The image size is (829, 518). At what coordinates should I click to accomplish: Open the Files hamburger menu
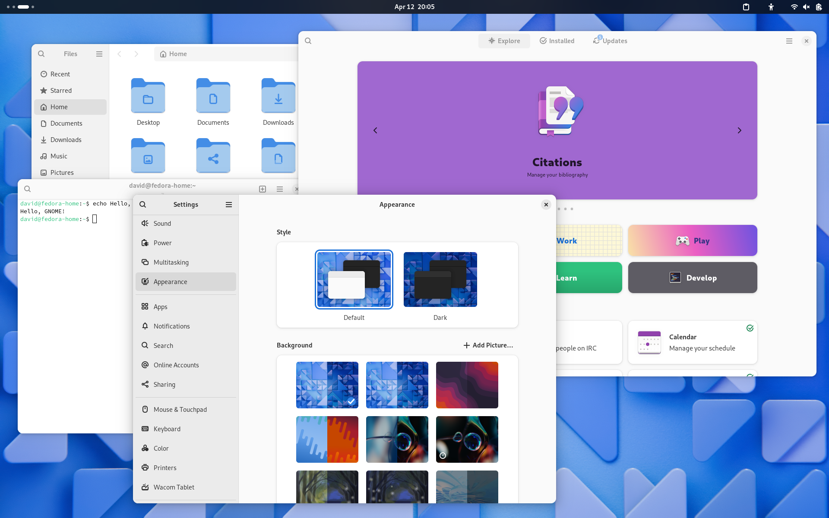point(99,54)
